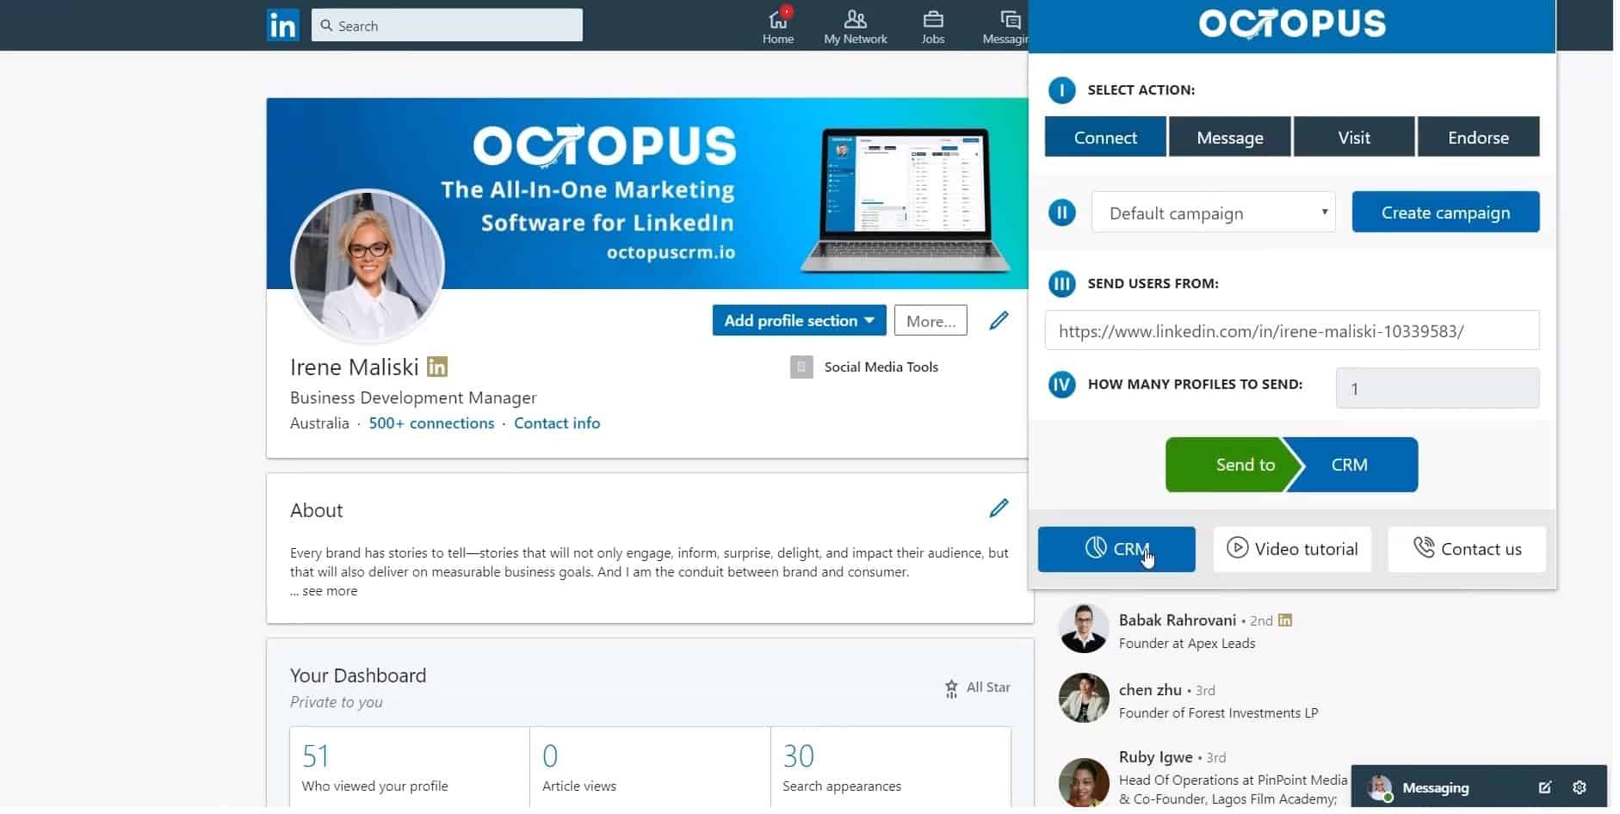
Task: Open chen zhu profile photo
Action: [x=1084, y=699]
